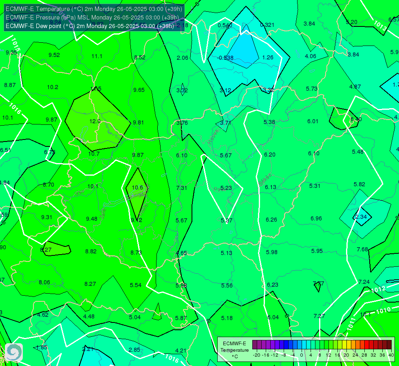Click the 4.06 temperature value
This screenshot has height=366, width=399.
311,56
